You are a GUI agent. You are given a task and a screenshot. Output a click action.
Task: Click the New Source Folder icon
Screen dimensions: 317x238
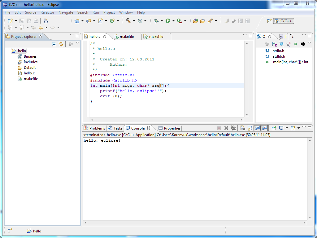(89, 21)
